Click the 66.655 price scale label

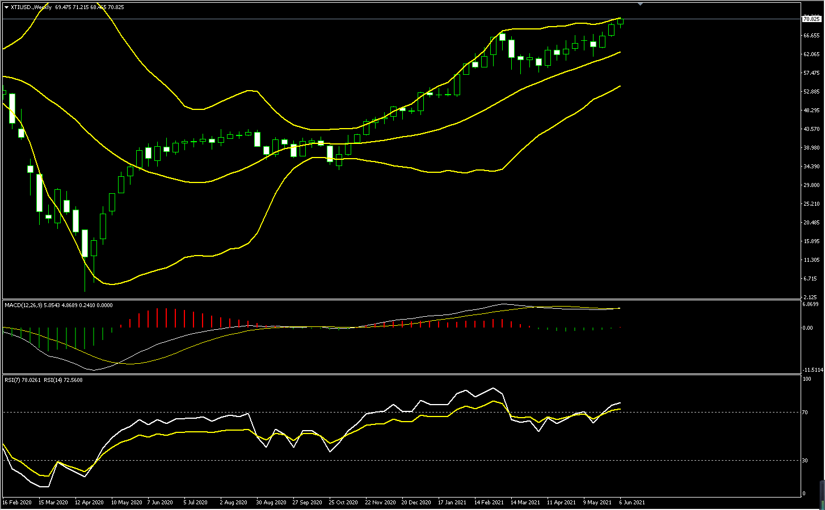point(811,36)
